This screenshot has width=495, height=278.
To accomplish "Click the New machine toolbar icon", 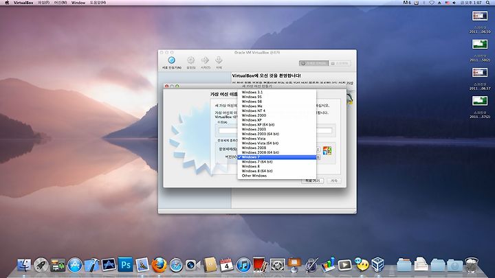I will (171, 60).
